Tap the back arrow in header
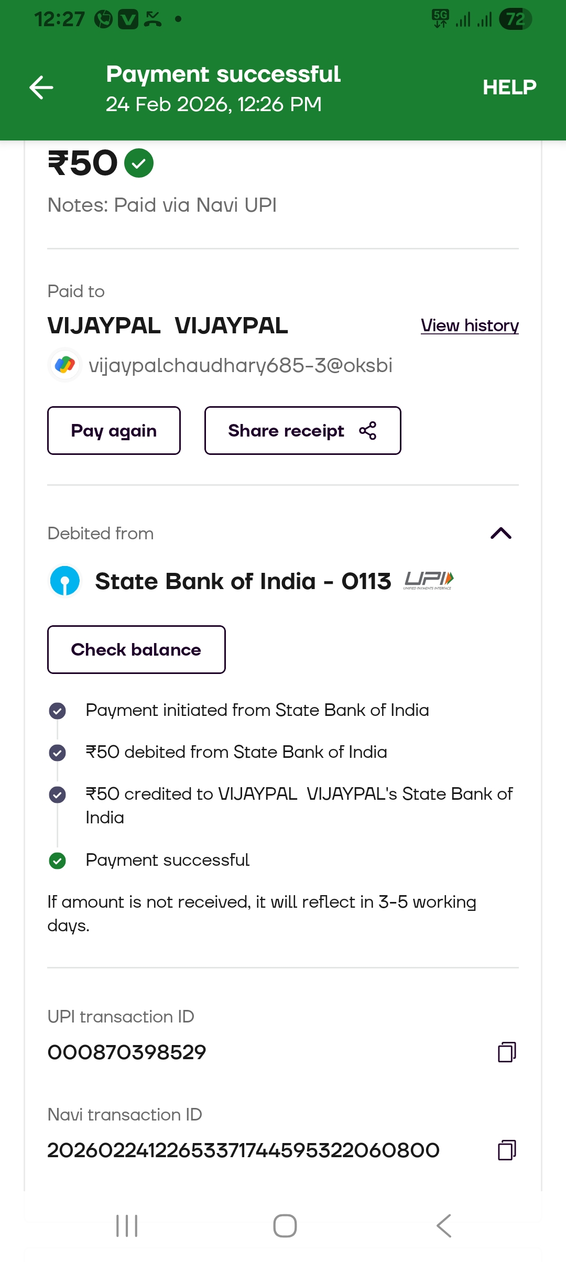This screenshot has height=1262, width=566. point(41,88)
